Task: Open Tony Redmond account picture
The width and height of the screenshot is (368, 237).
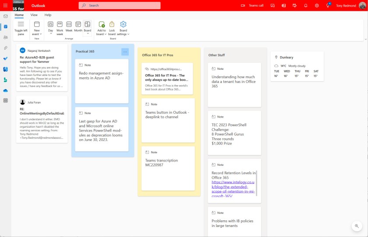Action: [x=362, y=5]
